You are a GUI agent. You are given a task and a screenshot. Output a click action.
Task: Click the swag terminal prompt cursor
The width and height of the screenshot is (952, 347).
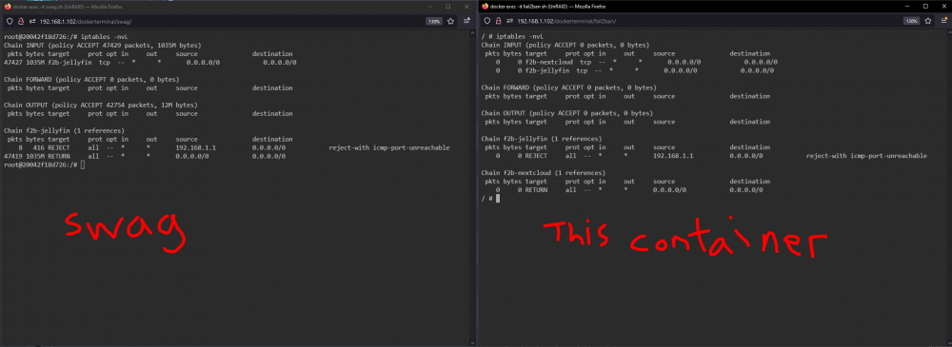point(83,165)
